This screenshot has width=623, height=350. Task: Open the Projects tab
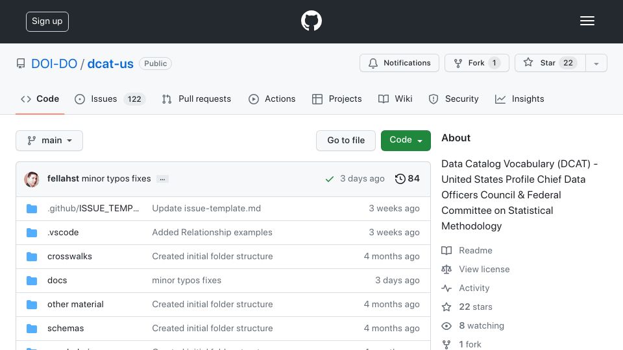[337, 99]
